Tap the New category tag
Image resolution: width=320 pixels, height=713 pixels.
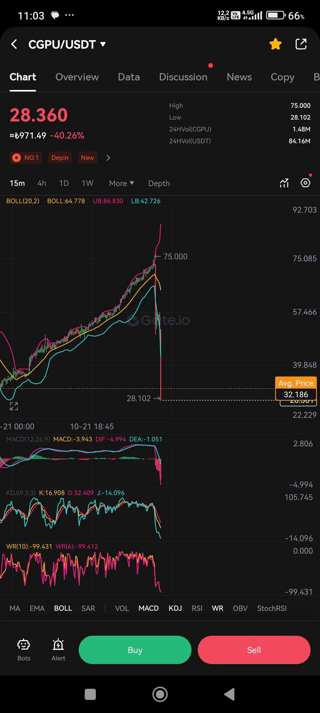coord(88,157)
